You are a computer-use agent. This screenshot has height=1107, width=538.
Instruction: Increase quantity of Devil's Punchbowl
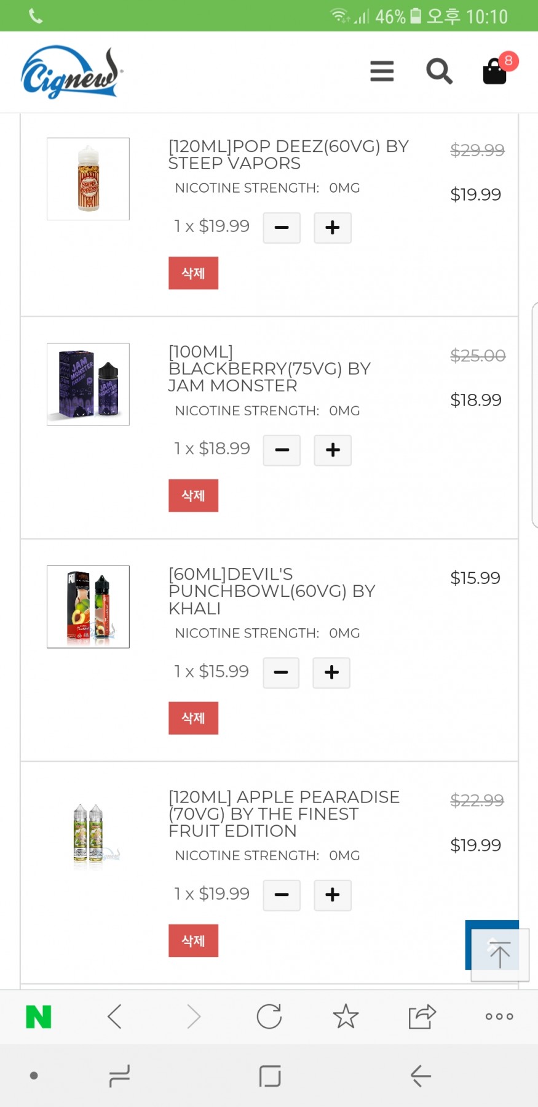pos(331,673)
